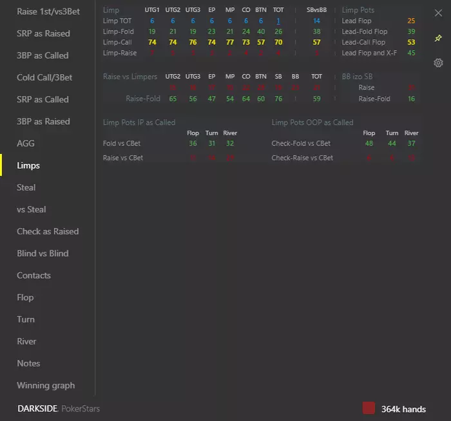Open the River tab in sidebar
The height and width of the screenshot is (421, 451).
[x=26, y=341]
